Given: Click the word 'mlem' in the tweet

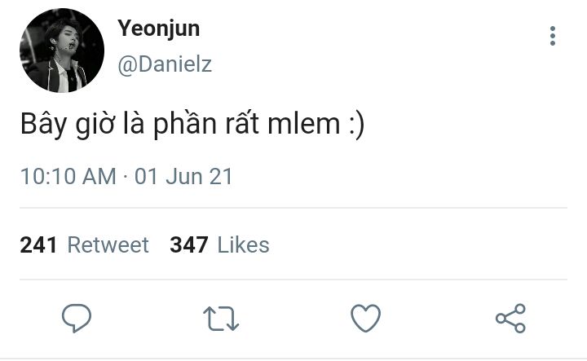Looking at the screenshot, I should [303, 124].
